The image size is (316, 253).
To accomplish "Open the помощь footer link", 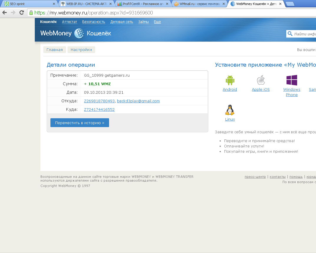I will coord(296,177).
